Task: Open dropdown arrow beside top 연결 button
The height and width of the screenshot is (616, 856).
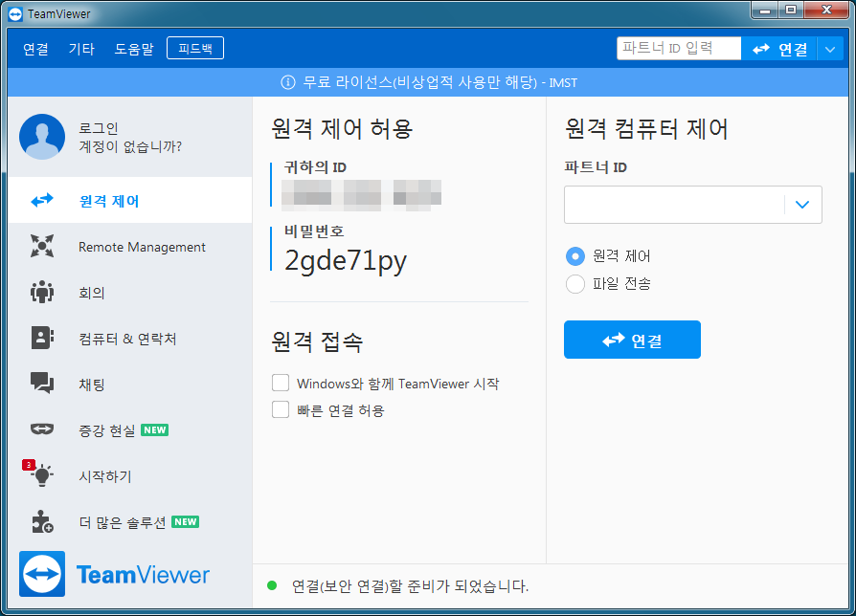Action: [x=830, y=49]
